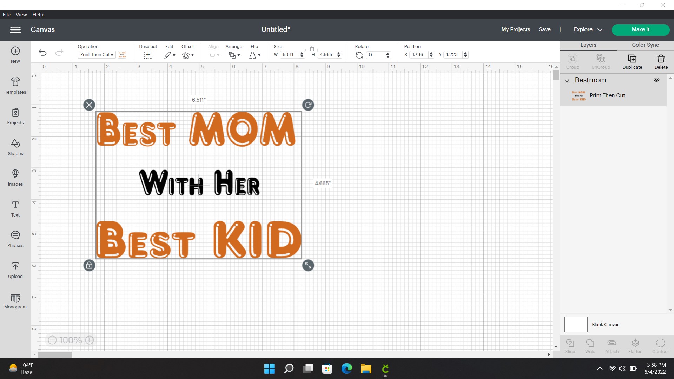Open the hamburger menu next to Canvas
The height and width of the screenshot is (379, 674).
pos(15,30)
